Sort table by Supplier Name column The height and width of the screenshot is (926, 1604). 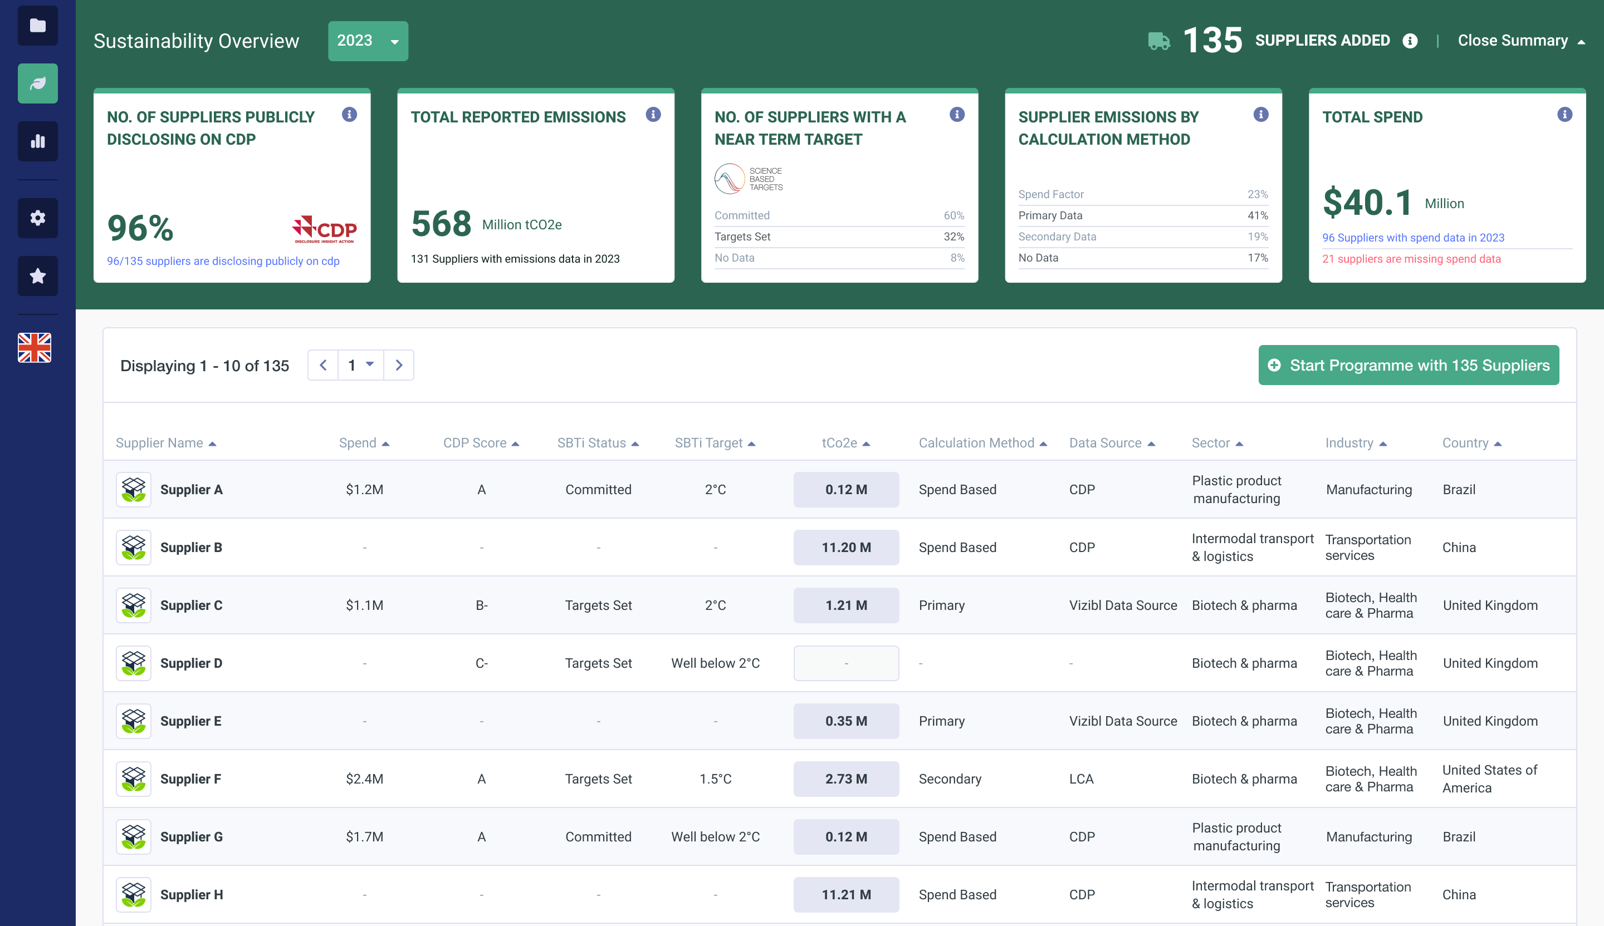(165, 444)
